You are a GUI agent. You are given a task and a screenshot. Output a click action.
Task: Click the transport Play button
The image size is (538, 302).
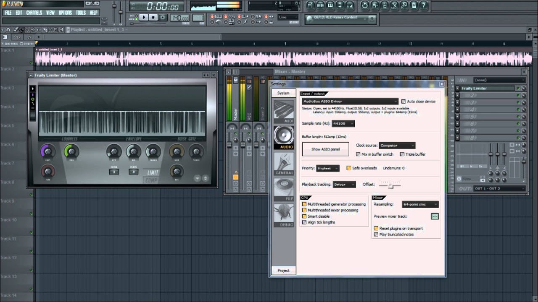click(144, 17)
